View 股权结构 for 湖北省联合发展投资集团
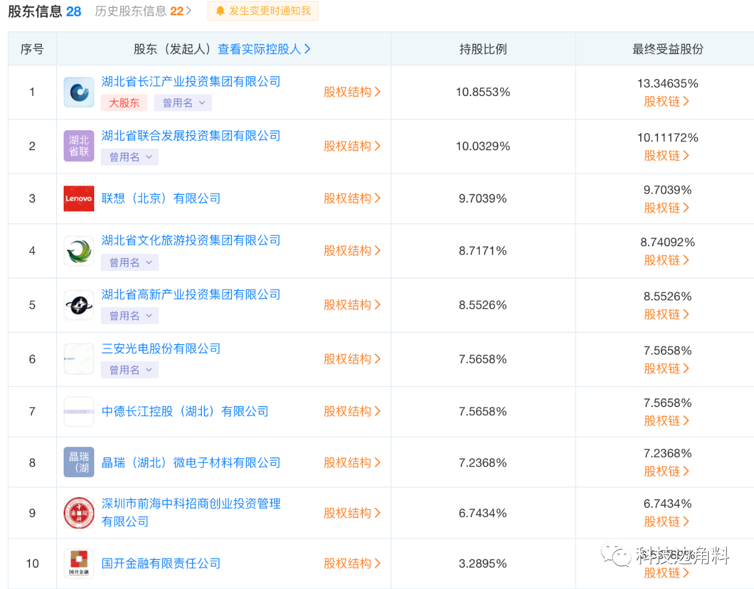The height and width of the screenshot is (589, 754). [352, 146]
